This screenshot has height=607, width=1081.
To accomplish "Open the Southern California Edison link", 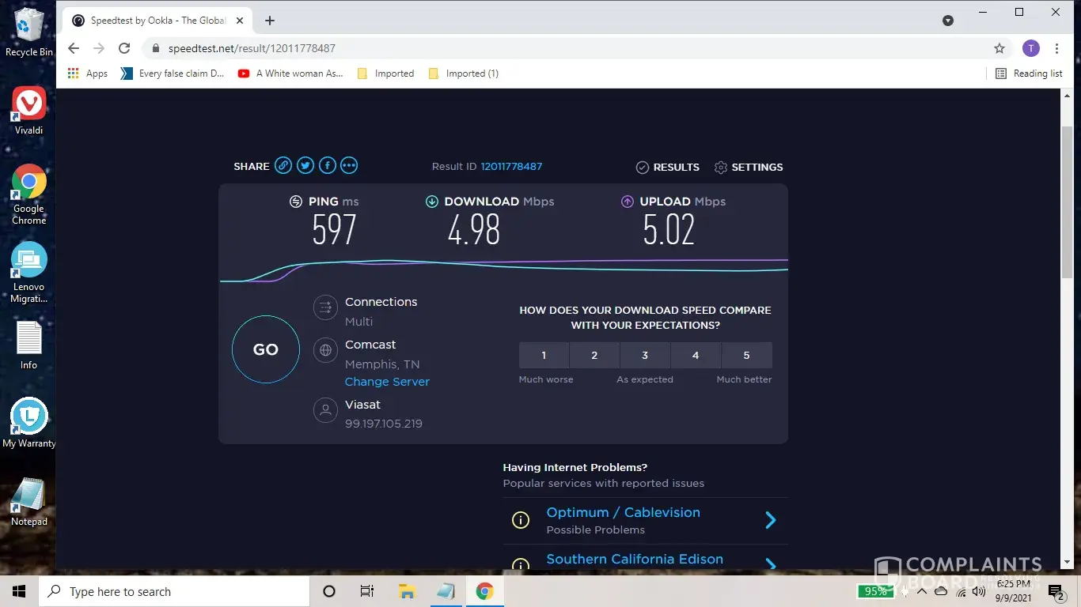I will pos(635,559).
